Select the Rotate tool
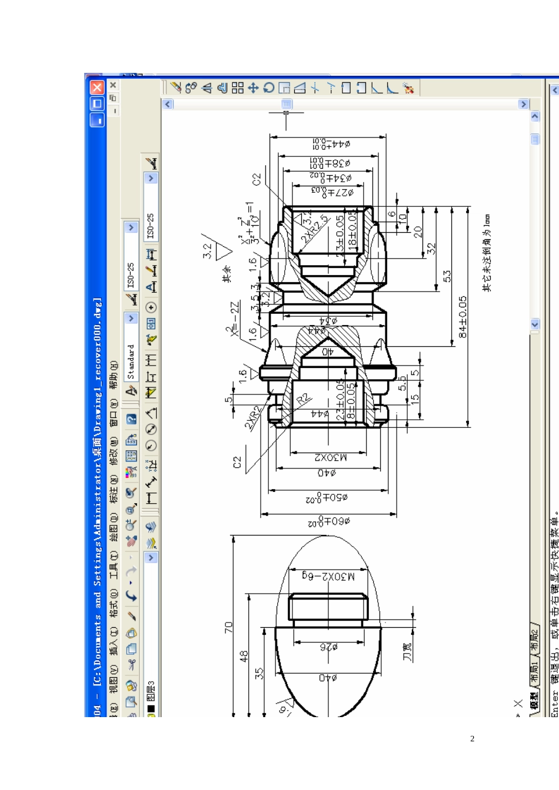This screenshot has height=790, width=559. coord(269,88)
